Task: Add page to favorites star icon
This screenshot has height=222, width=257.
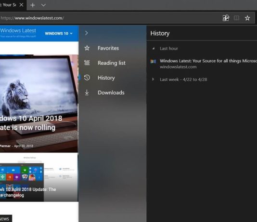Action: pos(247,18)
